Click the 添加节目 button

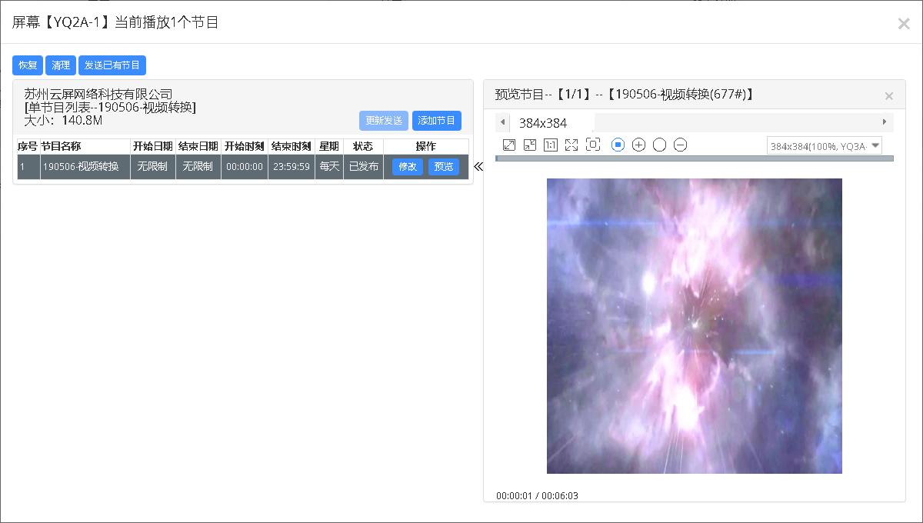437,121
